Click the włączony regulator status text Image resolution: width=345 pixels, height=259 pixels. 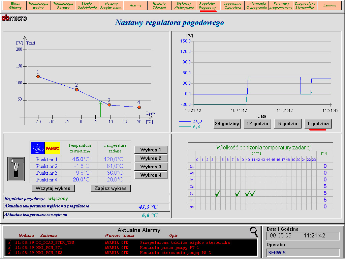58,198
